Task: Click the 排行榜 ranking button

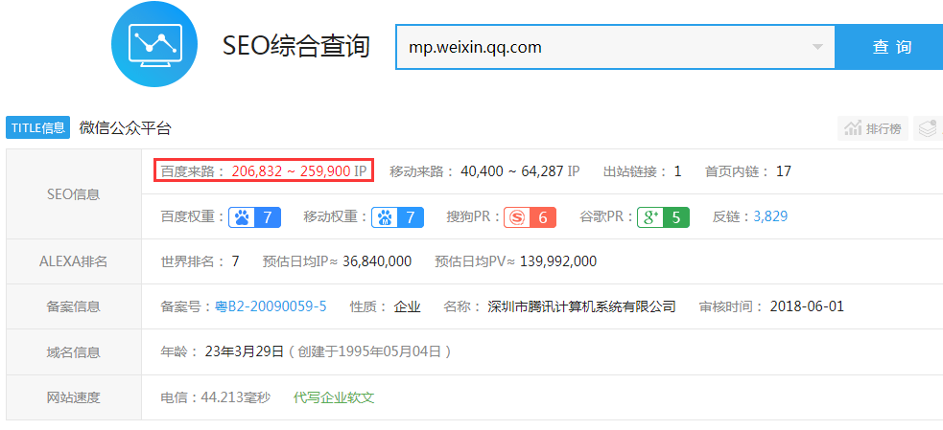Action: point(873,128)
